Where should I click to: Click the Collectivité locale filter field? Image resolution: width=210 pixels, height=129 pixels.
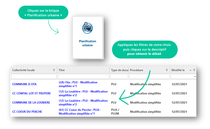click(x=34, y=76)
